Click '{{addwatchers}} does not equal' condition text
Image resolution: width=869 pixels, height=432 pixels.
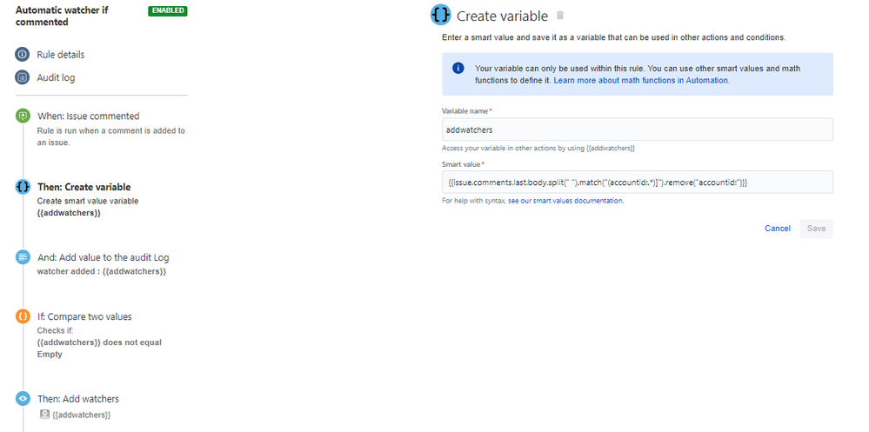(99, 342)
